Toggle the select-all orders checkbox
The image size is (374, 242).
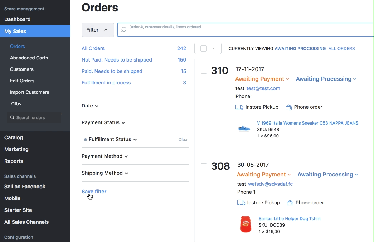click(203, 48)
